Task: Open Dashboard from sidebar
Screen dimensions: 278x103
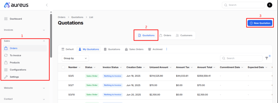Action: coord(16,19)
